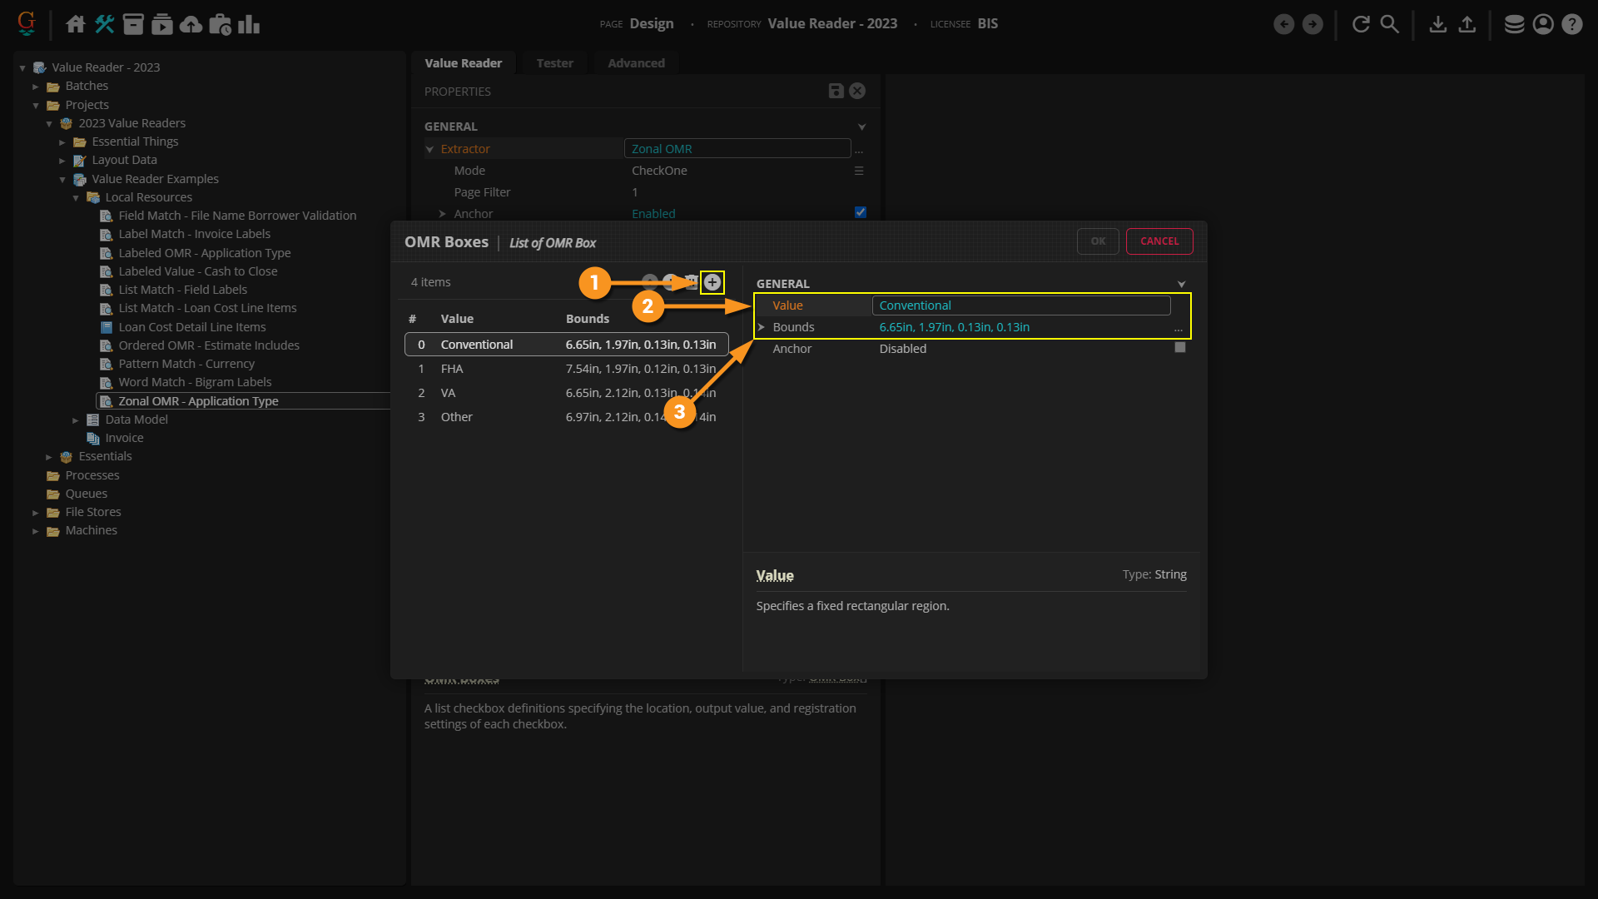Viewport: 1598px width, 899px height.
Task: Click the help question mark icon
Action: [1571, 24]
